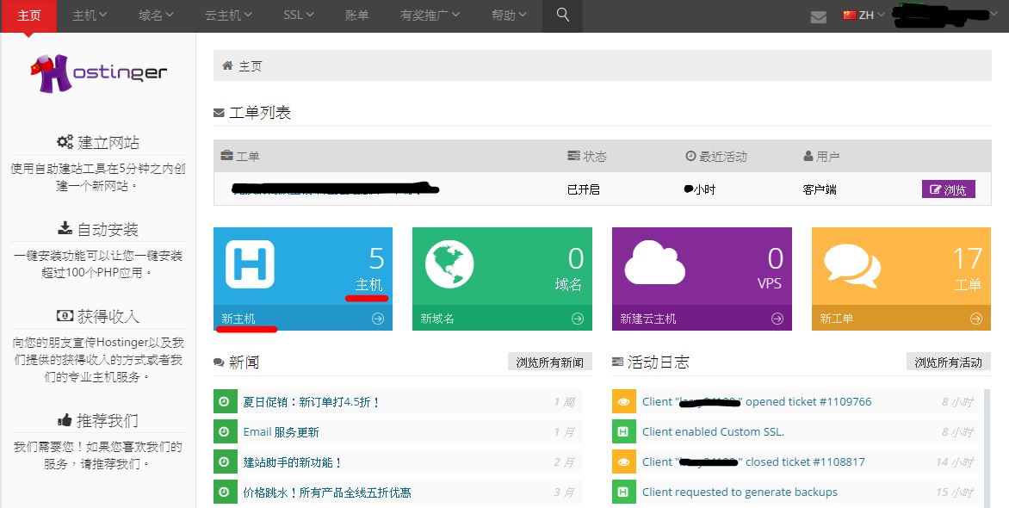Expand the 有奖推广 dropdown menu
This screenshot has width=1009, height=508.
click(430, 15)
